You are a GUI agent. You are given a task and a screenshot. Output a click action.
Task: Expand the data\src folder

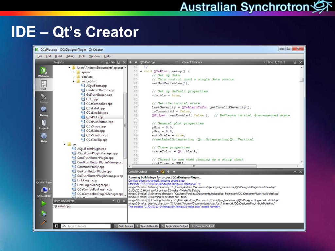coord(74,76)
